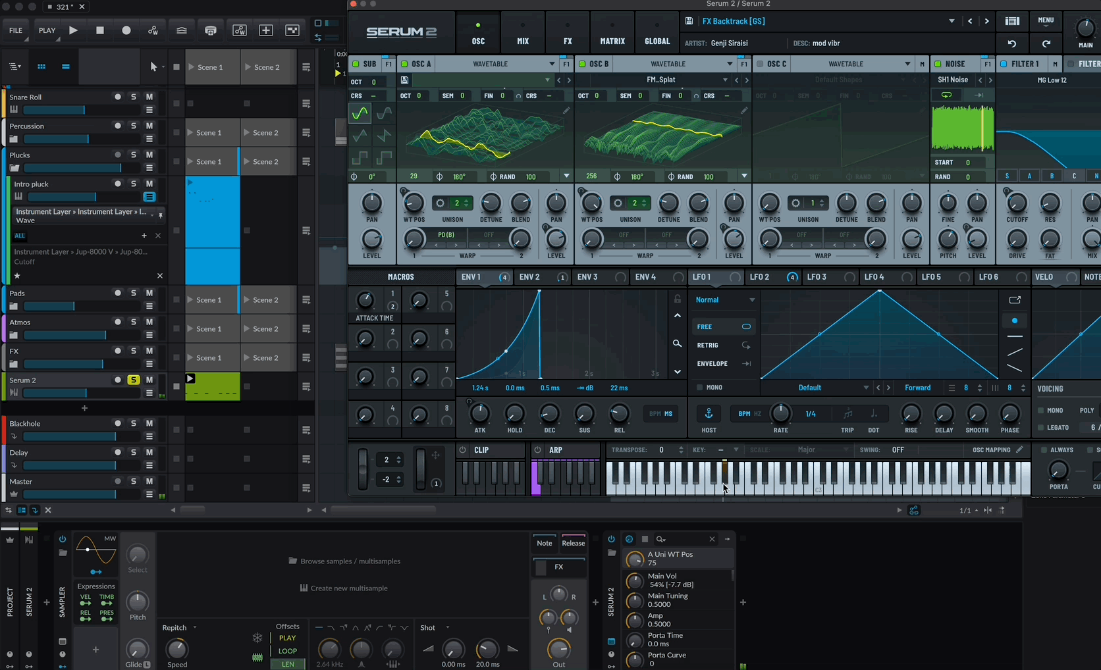Click the stop square in Bitwig's transport
Screen dimensions: 1101x670
point(100,30)
